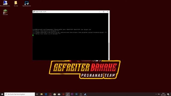The width and height of the screenshot is (171, 96).
Task: Open Adobe Photoshop from the taskbar
Action: [76, 94]
